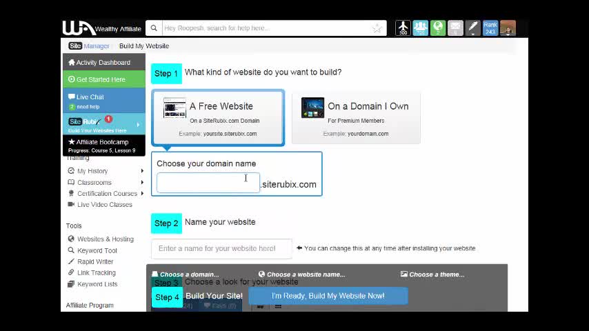The width and height of the screenshot is (589, 331).
Task: Open Live Chat
Action: tap(104, 101)
